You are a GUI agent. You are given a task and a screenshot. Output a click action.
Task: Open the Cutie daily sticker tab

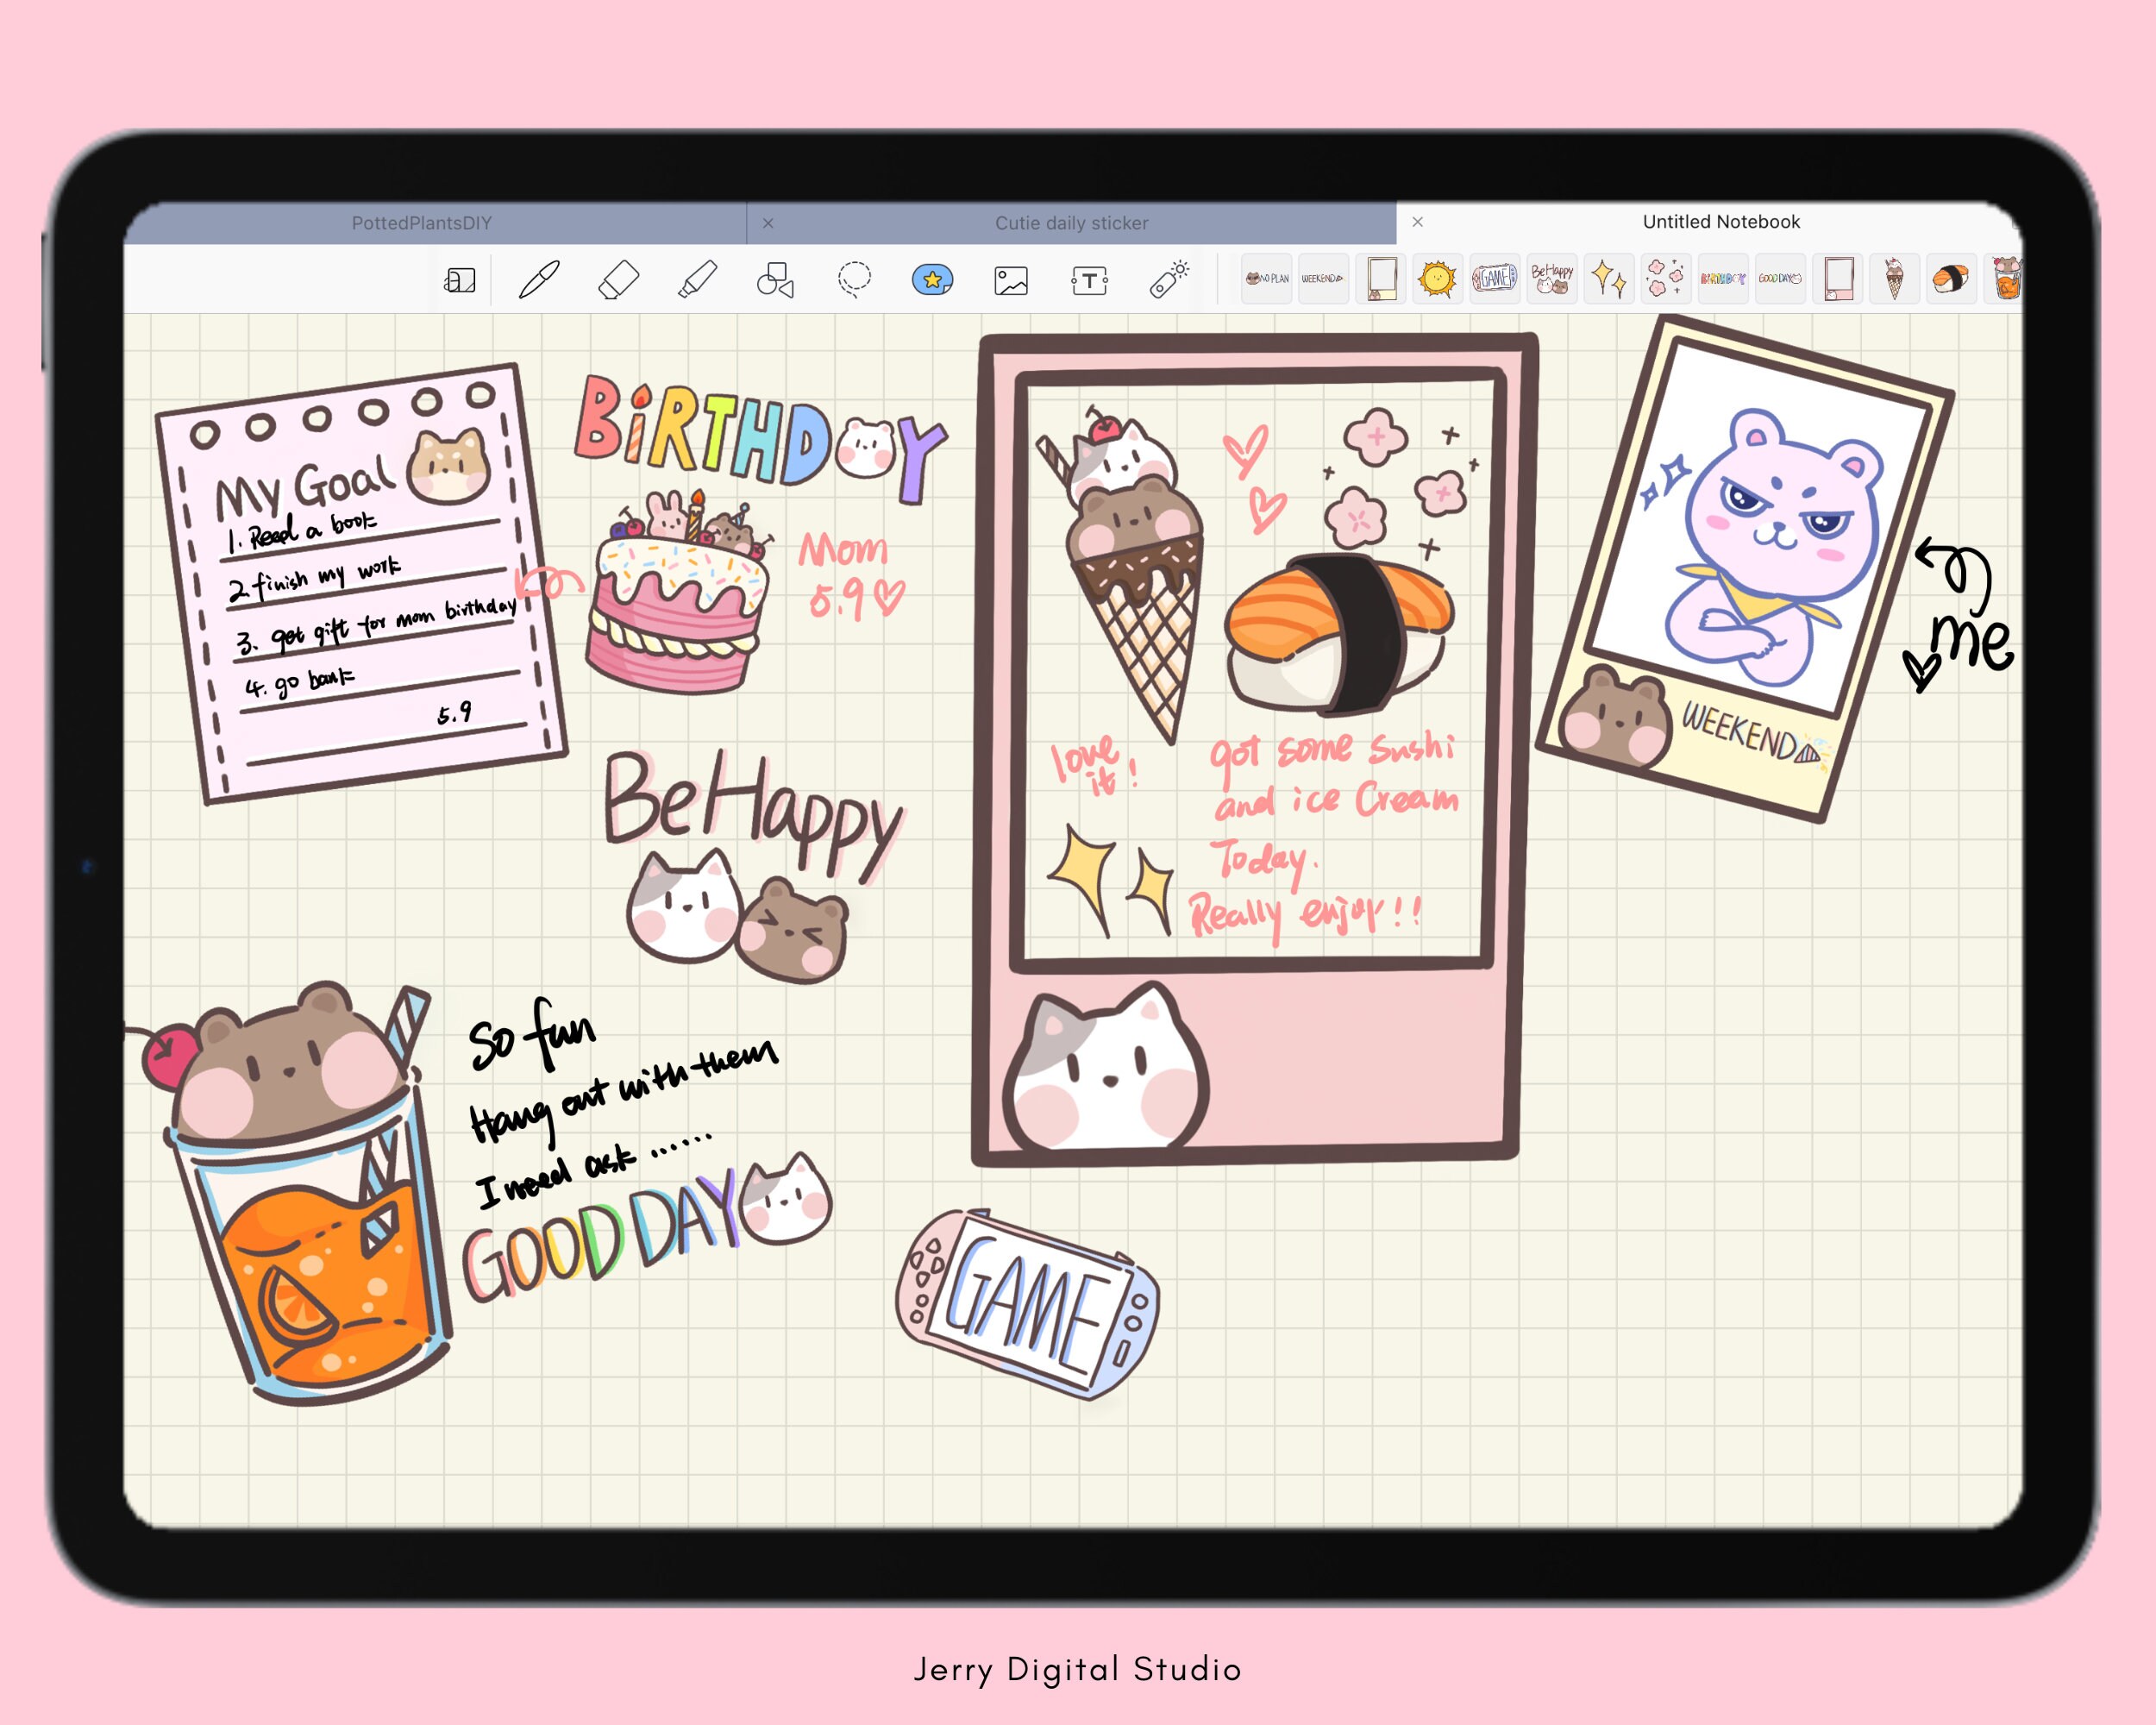pos(1072,222)
